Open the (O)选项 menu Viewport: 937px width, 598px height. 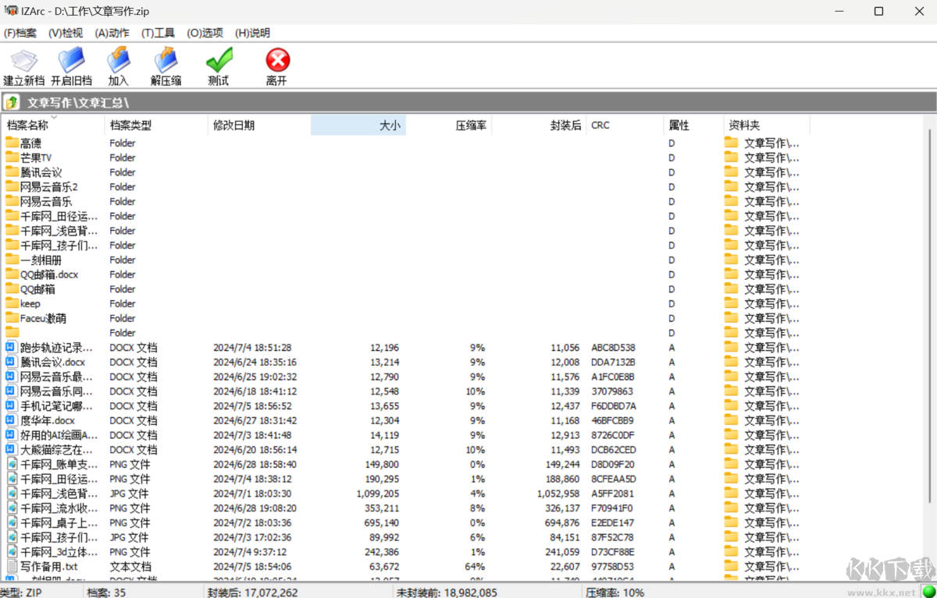pos(205,33)
